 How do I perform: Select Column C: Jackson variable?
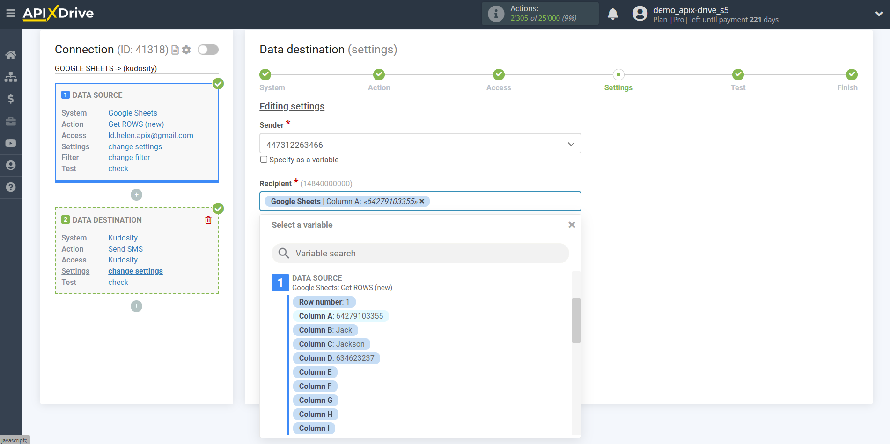tap(331, 344)
